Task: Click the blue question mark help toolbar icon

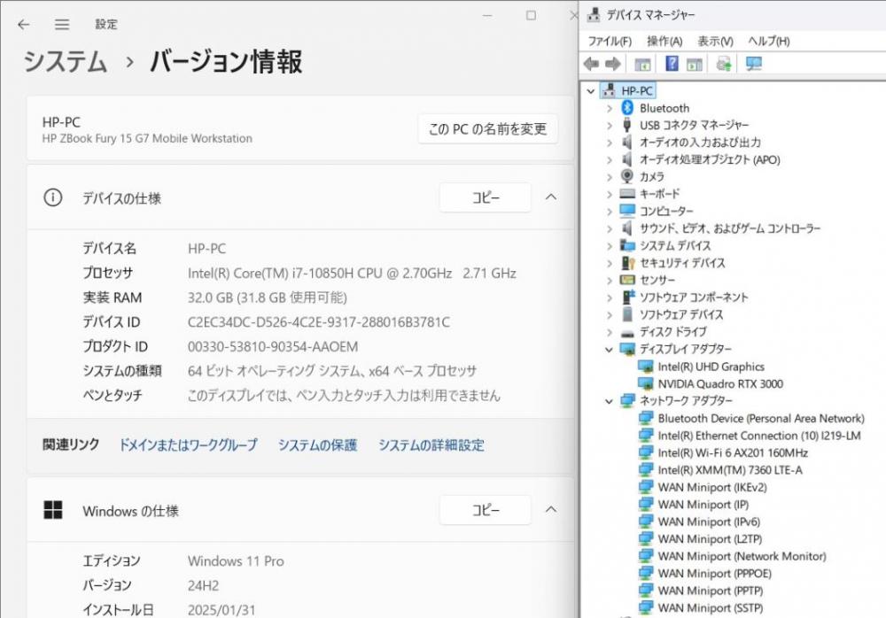Action: point(672,63)
